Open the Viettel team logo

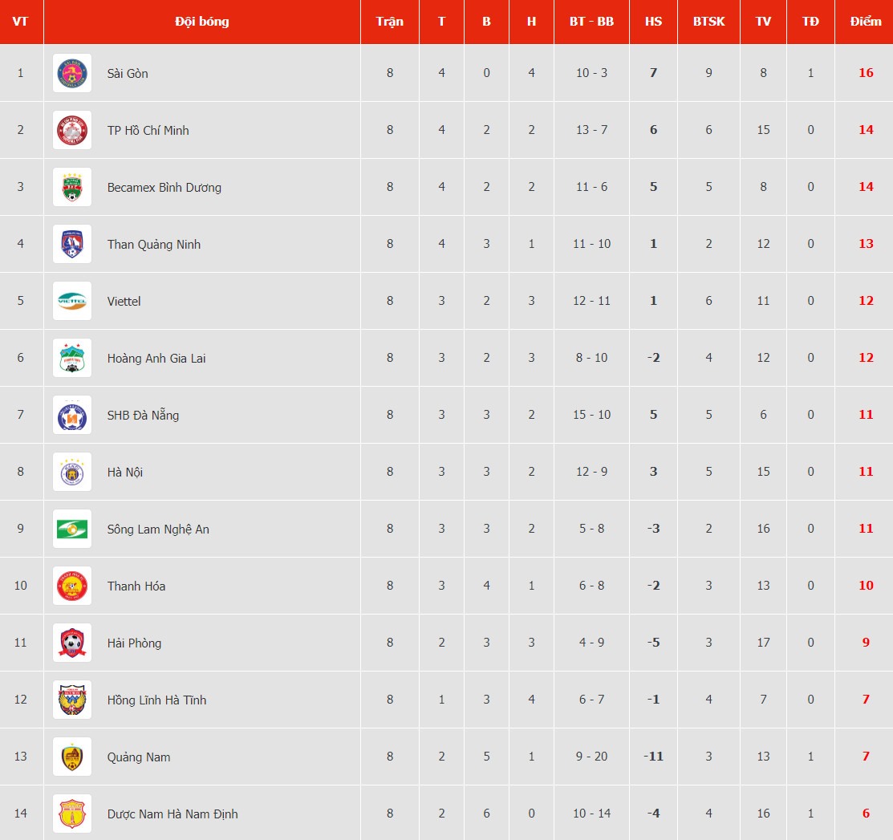click(x=72, y=302)
